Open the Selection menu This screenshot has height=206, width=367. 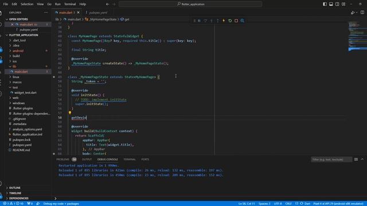[27, 4]
